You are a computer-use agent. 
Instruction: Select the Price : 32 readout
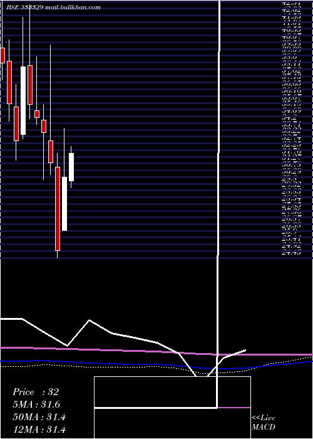point(36,392)
